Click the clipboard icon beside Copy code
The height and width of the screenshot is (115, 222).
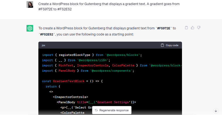[162, 45]
